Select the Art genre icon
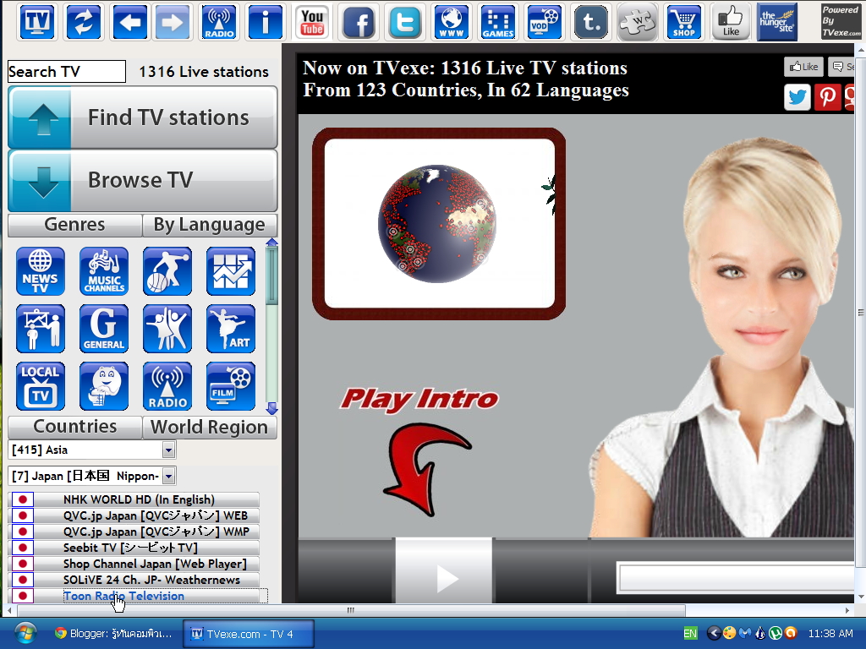 pyautogui.click(x=231, y=329)
